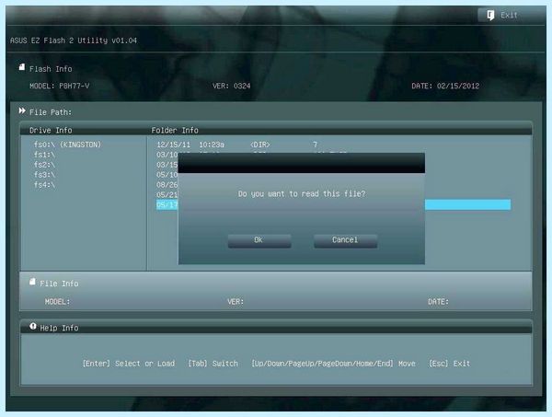This screenshot has width=552, height=417.
Task: Cancel the read file dialog
Action: [345, 240]
